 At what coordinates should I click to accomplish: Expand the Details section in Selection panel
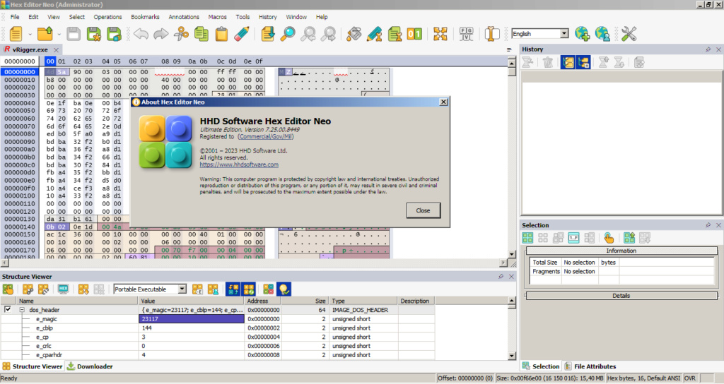[x=621, y=296]
